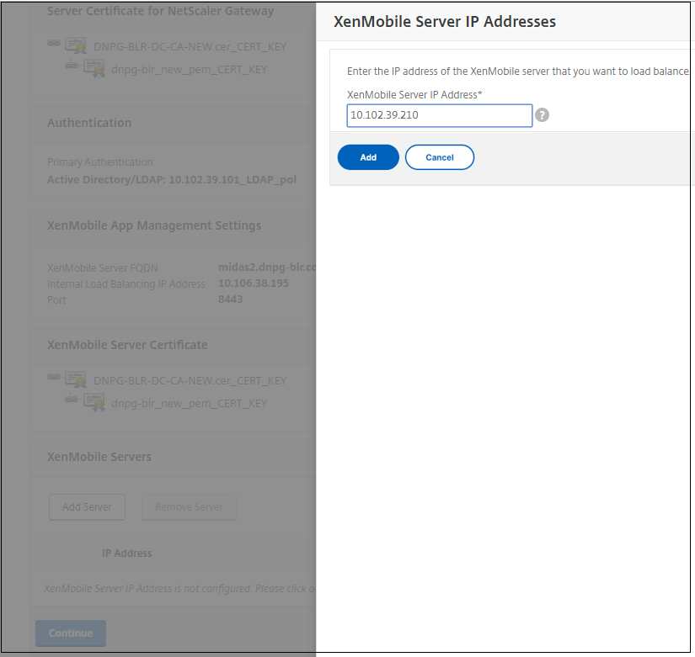Click the XenMobile Server FQDN value midas2.dnpg-blr
The width and height of the screenshot is (695, 657).
click(x=267, y=268)
